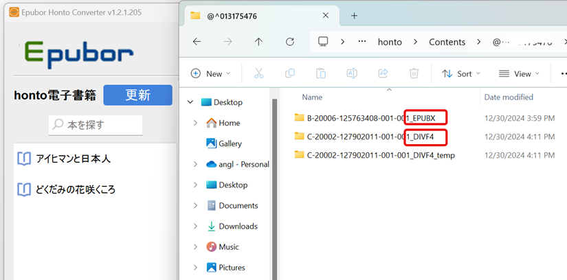Open the breadcrumb ellipsis for hidden path
567x280 pixels.
362,42
